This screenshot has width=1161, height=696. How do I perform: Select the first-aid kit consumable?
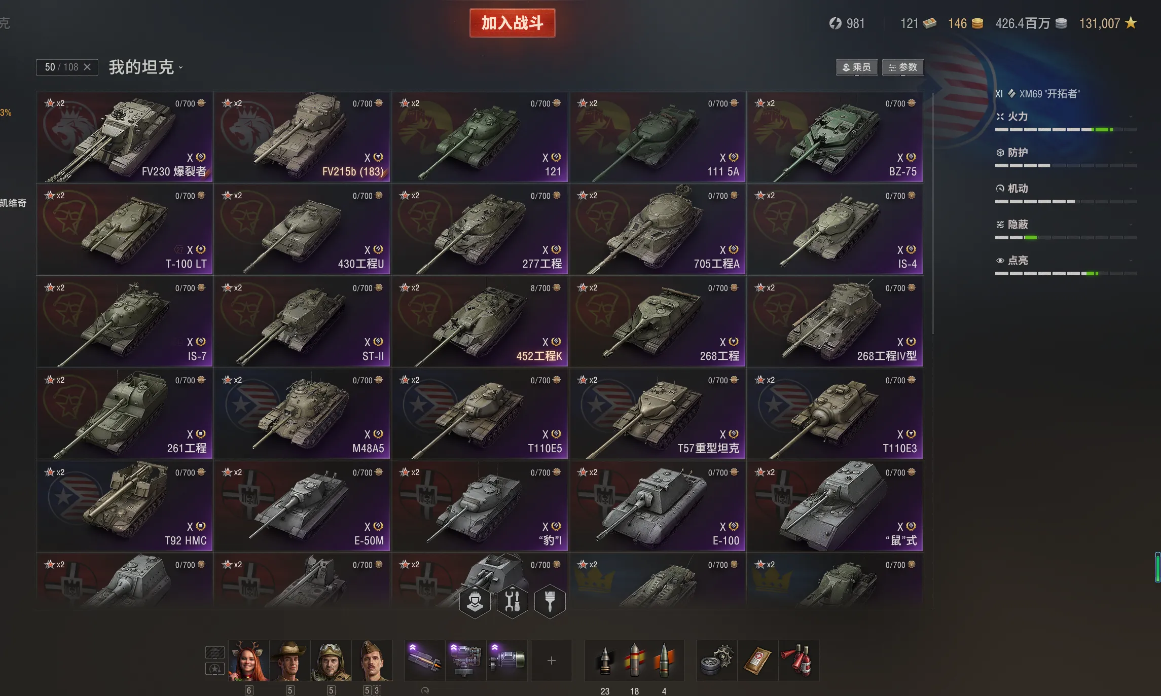pos(757,660)
